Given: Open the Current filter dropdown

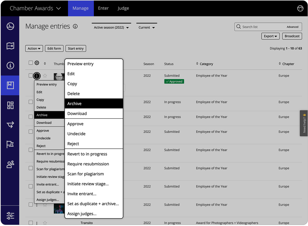Looking at the screenshot, I should coord(147,28).
